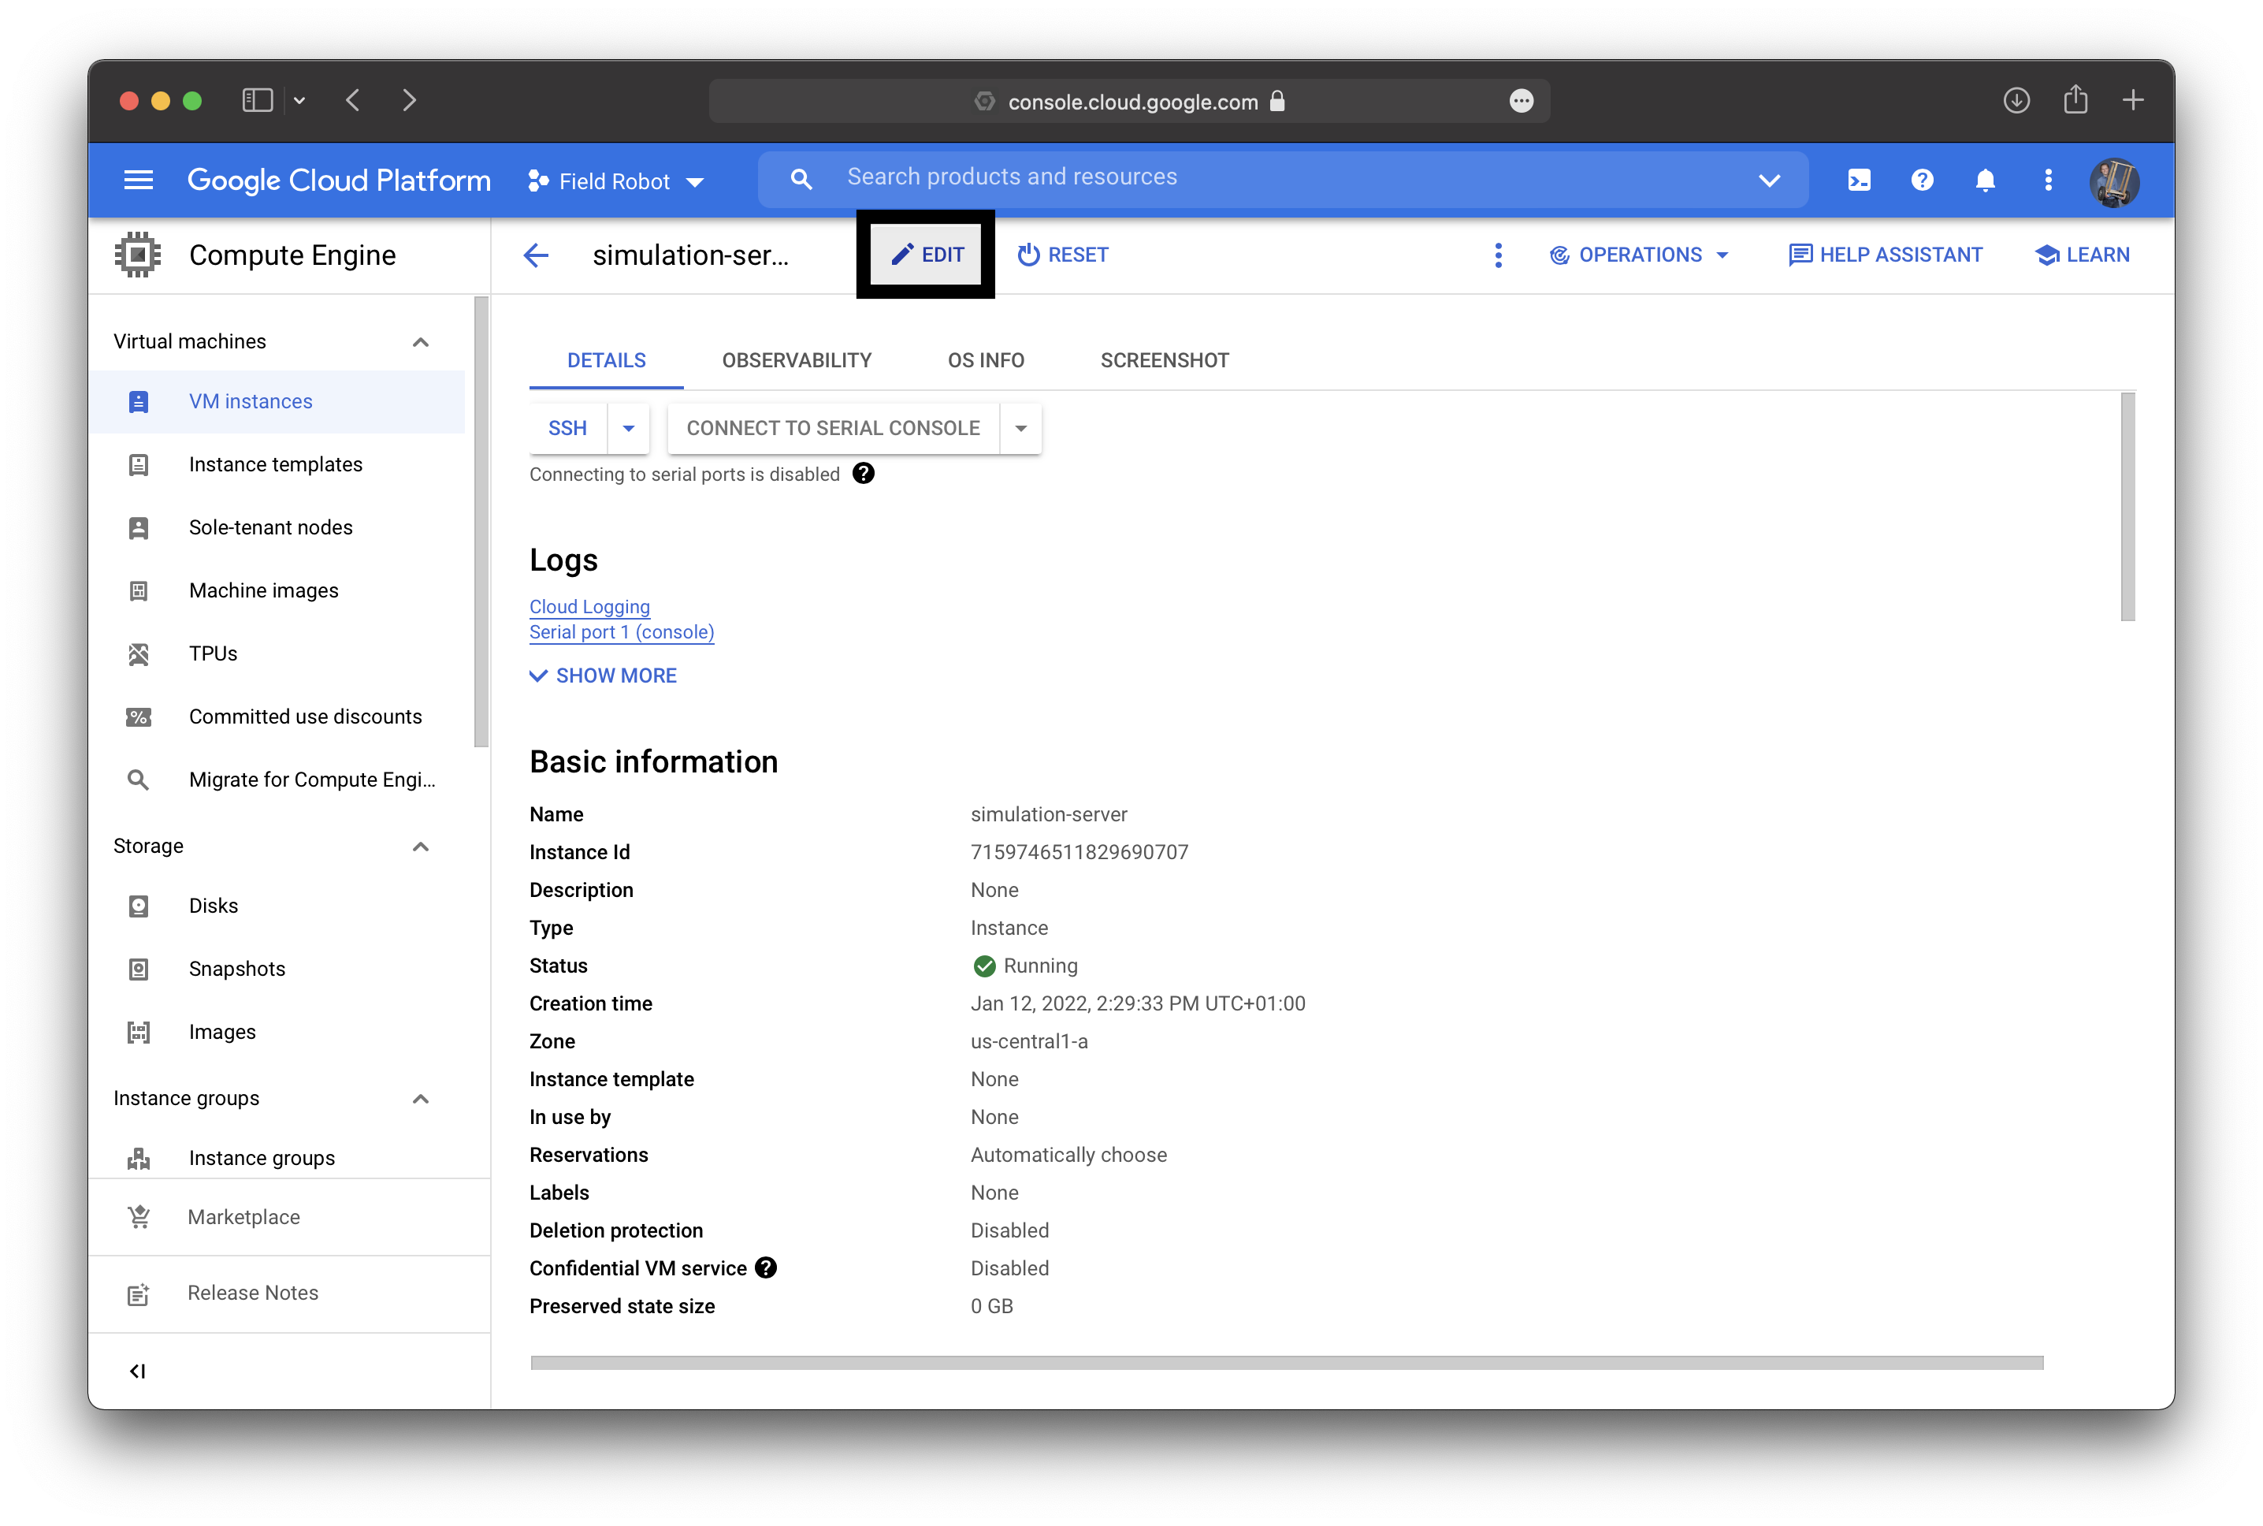Click the Committed use discounts percent icon
The image size is (2263, 1526).
coord(139,717)
